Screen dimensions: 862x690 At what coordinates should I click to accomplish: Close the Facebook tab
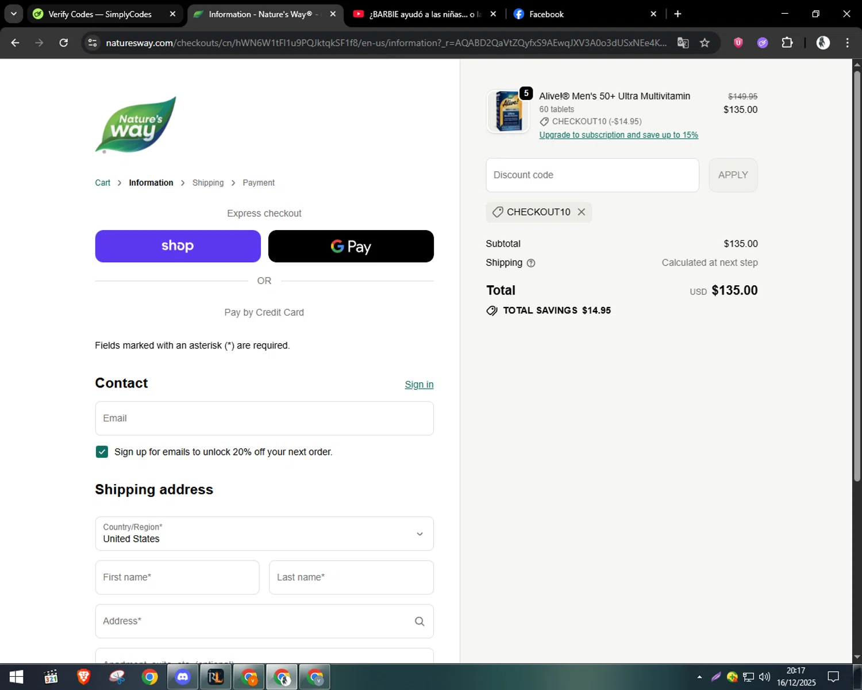pos(653,14)
